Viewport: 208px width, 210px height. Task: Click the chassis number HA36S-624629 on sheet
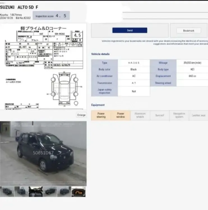click(62, 65)
